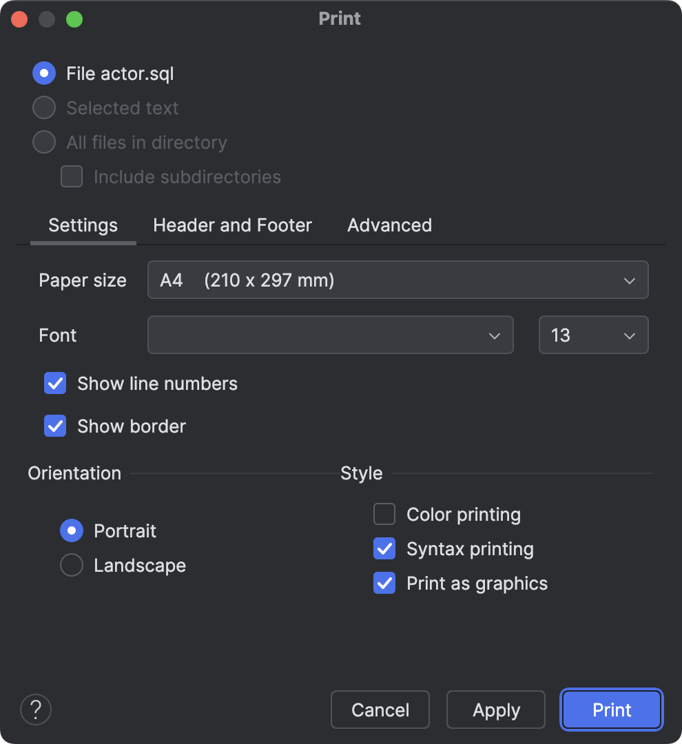The width and height of the screenshot is (682, 744).
Task: Select the Portrait orientation
Action: coord(71,530)
